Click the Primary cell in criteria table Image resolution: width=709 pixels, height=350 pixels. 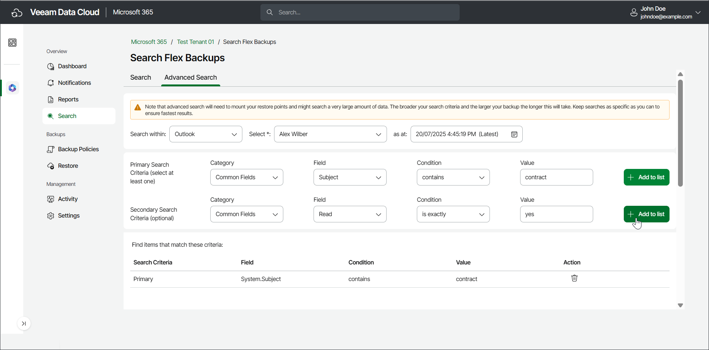(x=143, y=279)
